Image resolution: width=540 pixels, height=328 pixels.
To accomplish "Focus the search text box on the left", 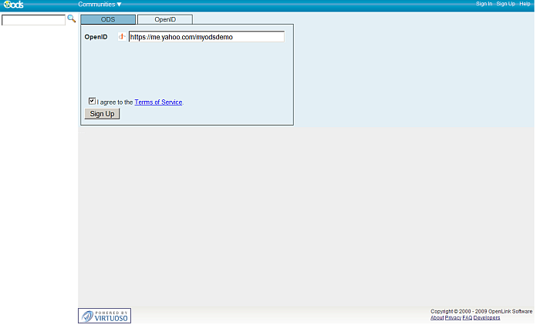I will coord(33,20).
